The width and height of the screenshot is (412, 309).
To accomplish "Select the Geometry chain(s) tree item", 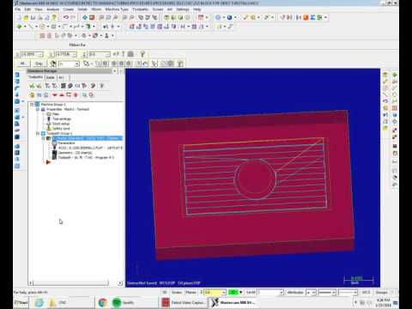I will point(75,153).
